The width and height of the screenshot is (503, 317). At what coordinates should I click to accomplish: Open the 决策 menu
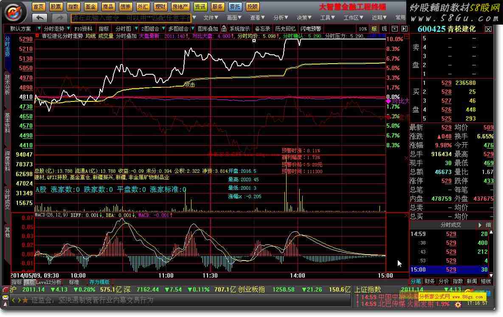304,18
